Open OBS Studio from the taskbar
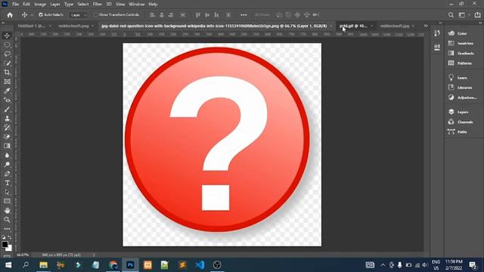The width and height of the screenshot is (484, 272). pyautogui.click(x=217, y=265)
